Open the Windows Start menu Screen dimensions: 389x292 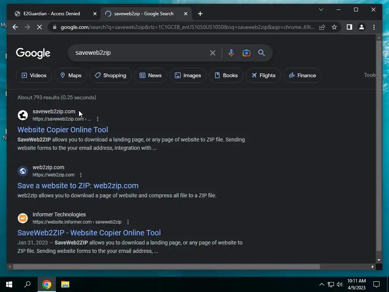tap(9, 284)
